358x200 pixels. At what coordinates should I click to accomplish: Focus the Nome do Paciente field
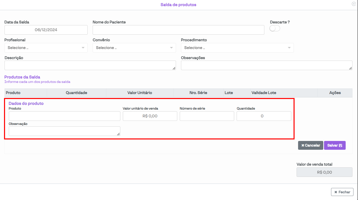pyautogui.click(x=178, y=30)
